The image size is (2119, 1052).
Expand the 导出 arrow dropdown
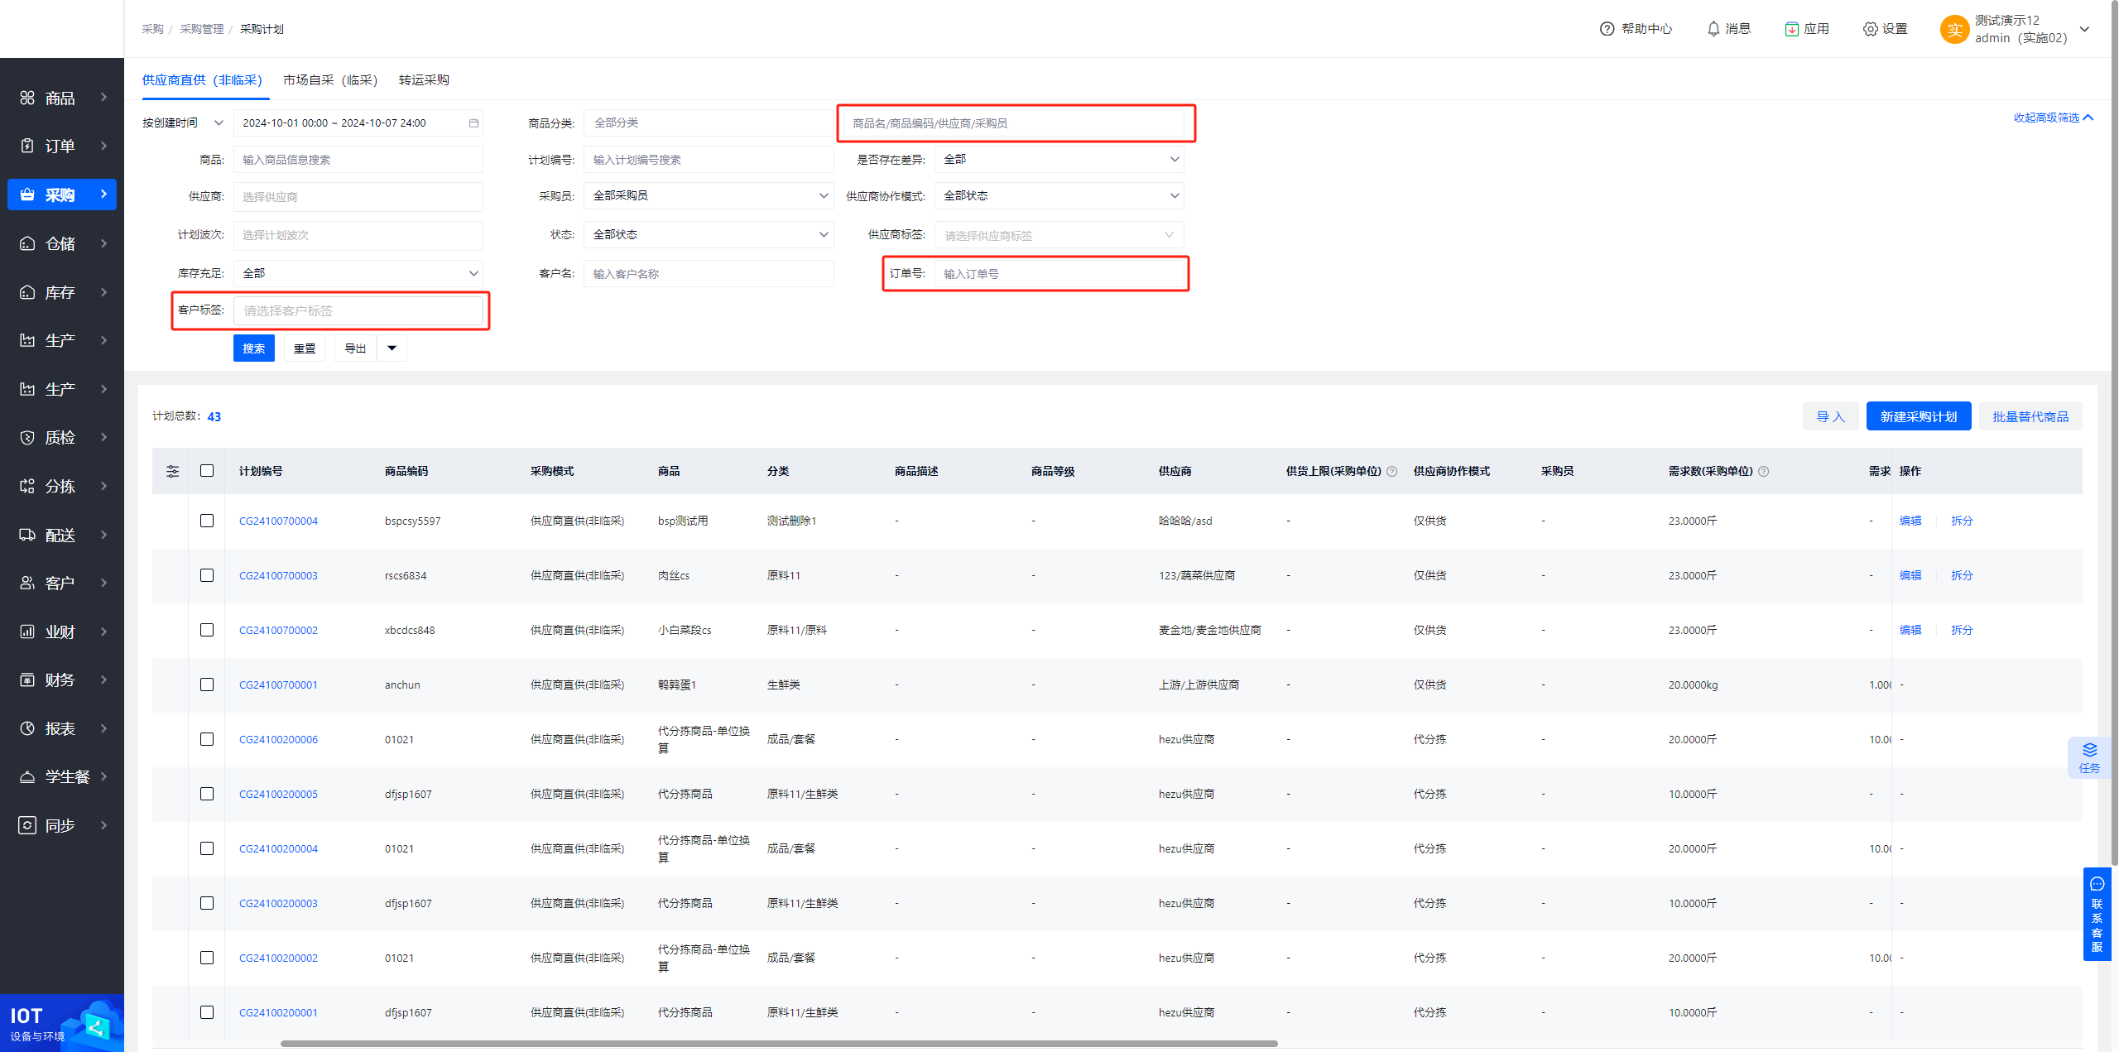392,348
